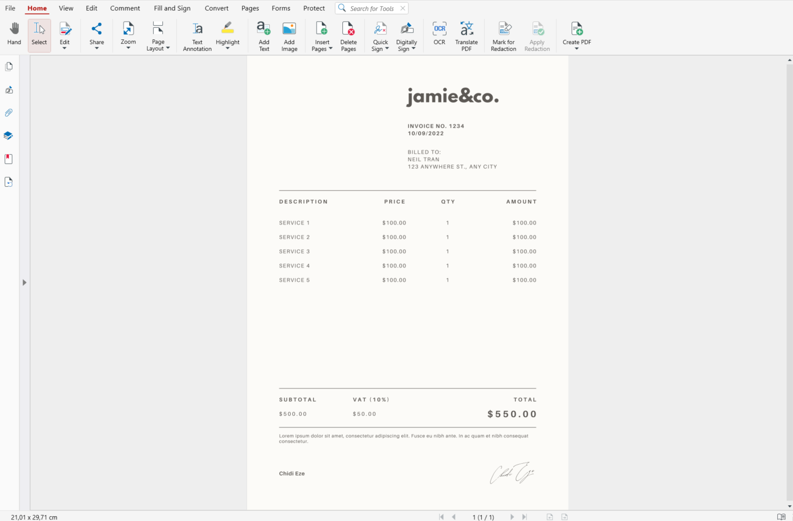793x521 pixels.
Task: Open the Forms tab
Action: pyautogui.click(x=281, y=8)
